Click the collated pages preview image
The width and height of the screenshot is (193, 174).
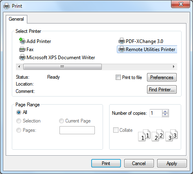tap(158, 135)
